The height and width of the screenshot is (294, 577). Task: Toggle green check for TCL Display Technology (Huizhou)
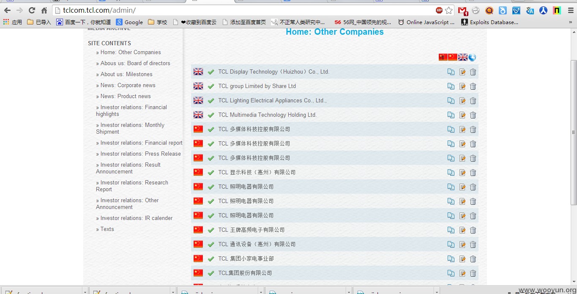click(211, 72)
